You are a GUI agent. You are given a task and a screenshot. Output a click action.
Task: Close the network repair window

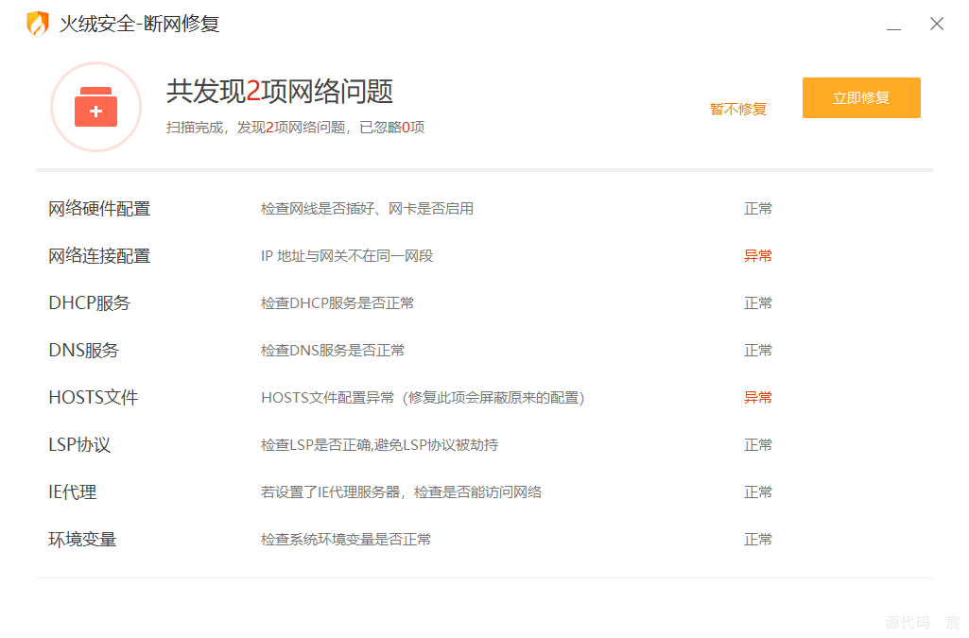pyautogui.click(x=937, y=24)
